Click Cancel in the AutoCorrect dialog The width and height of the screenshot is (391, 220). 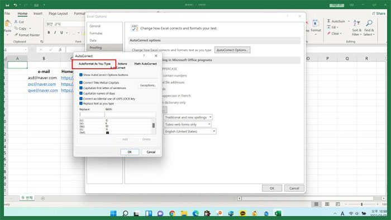click(151, 152)
